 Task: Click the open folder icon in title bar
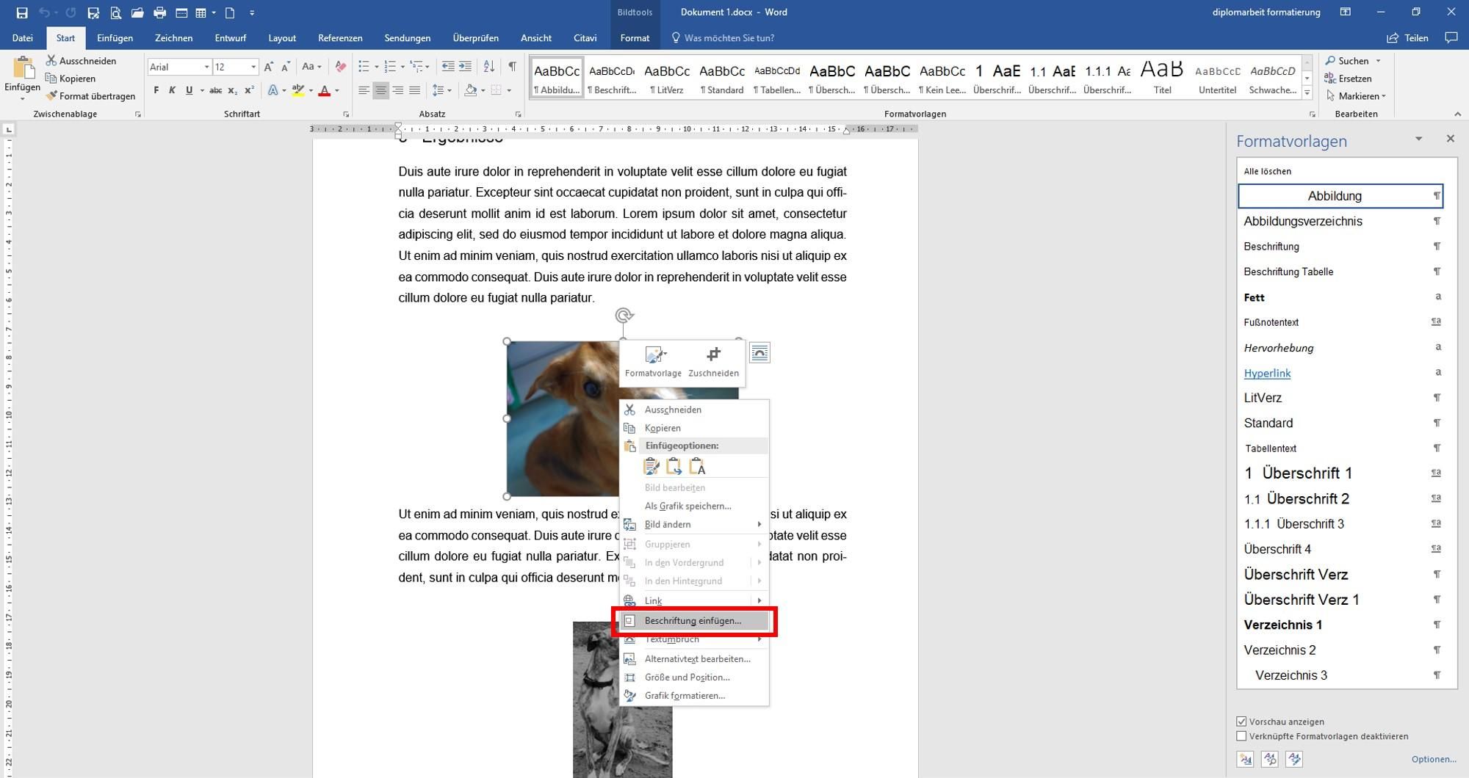coord(137,12)
